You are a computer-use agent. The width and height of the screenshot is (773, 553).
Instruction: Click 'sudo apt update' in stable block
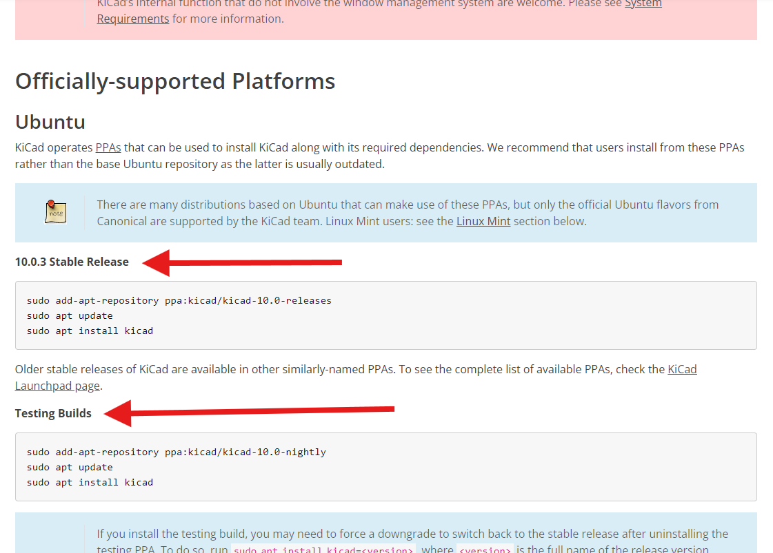click(x=70, y=315)
